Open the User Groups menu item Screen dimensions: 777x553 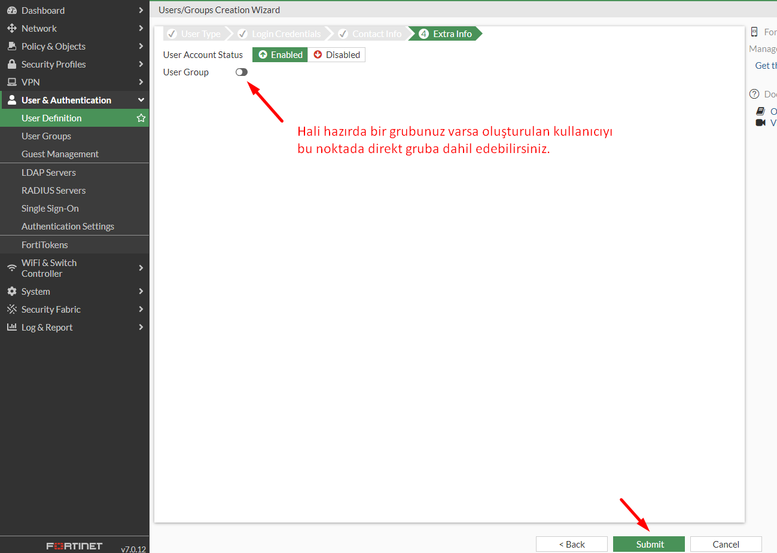pyautogui.click(x=46, y=136)
